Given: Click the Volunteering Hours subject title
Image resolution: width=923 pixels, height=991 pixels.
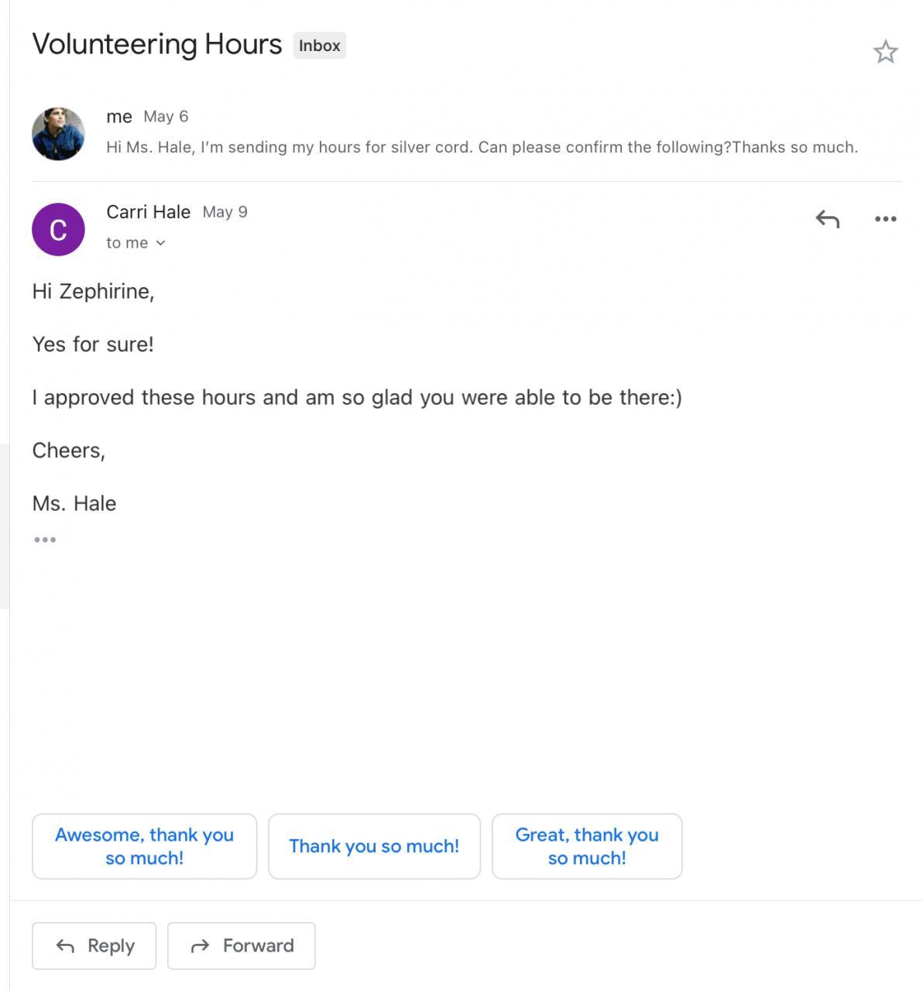Looking at the screenshot, I should pyautogui.click(x=157, y=44).
